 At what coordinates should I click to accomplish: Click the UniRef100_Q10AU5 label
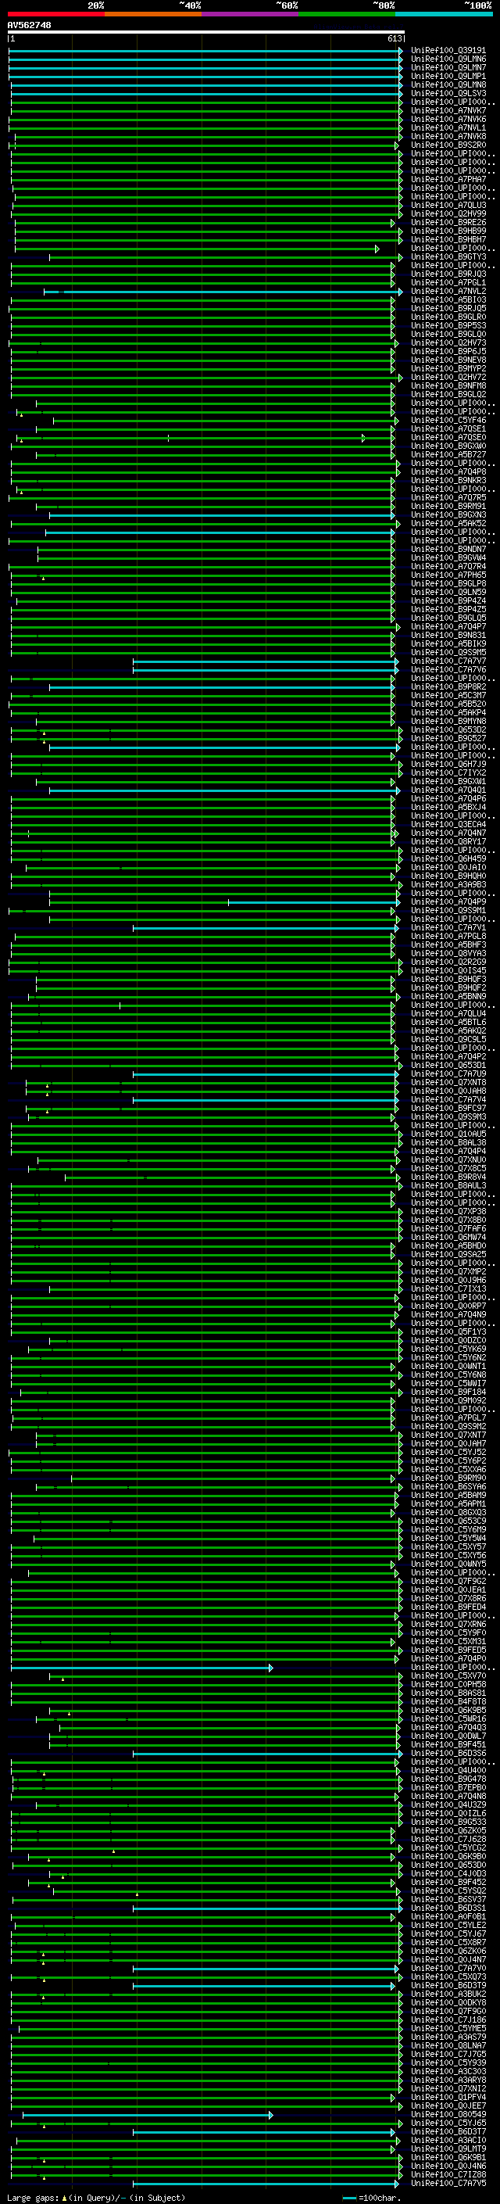[x=448, y=1134]
